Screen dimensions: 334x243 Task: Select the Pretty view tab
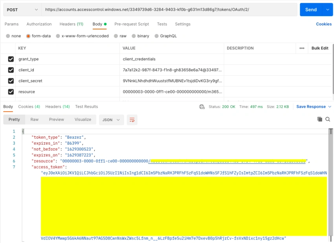14,120
